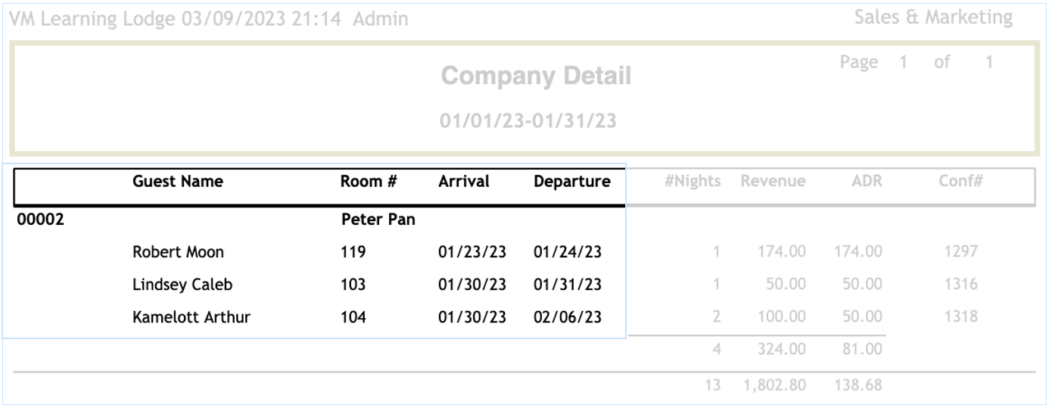Select the Peter Pan company name
The width and height of the screenshot is (1049, 408).
click(378, 220)
